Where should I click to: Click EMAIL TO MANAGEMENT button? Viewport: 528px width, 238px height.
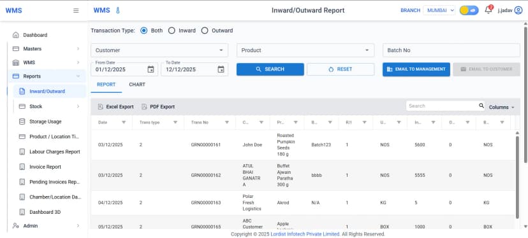coord(416,69)
